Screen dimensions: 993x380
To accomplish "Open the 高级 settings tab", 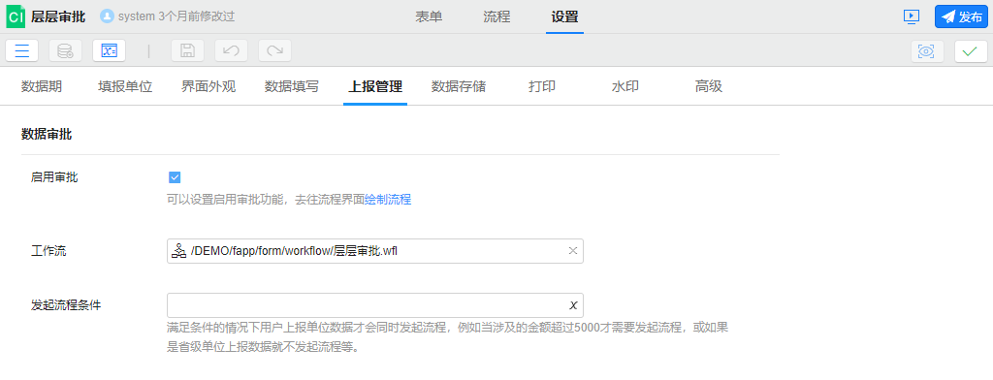I will point(709,87).
